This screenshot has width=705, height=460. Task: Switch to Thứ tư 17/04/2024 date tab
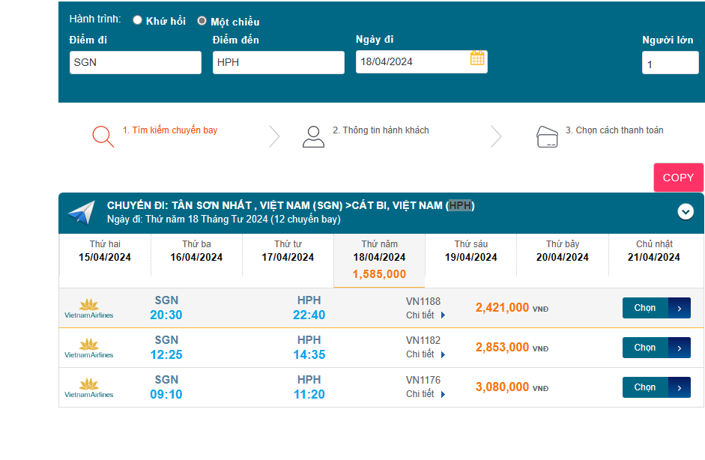tap(288, 251)
